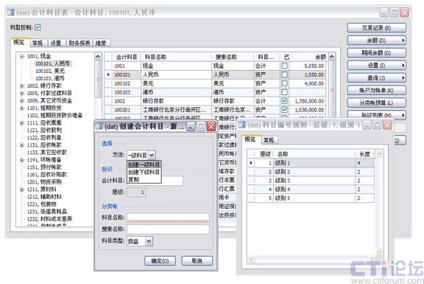Click the 交易记录 button
Viewport: 424px width, 284px height.
(x=376, y=27)
